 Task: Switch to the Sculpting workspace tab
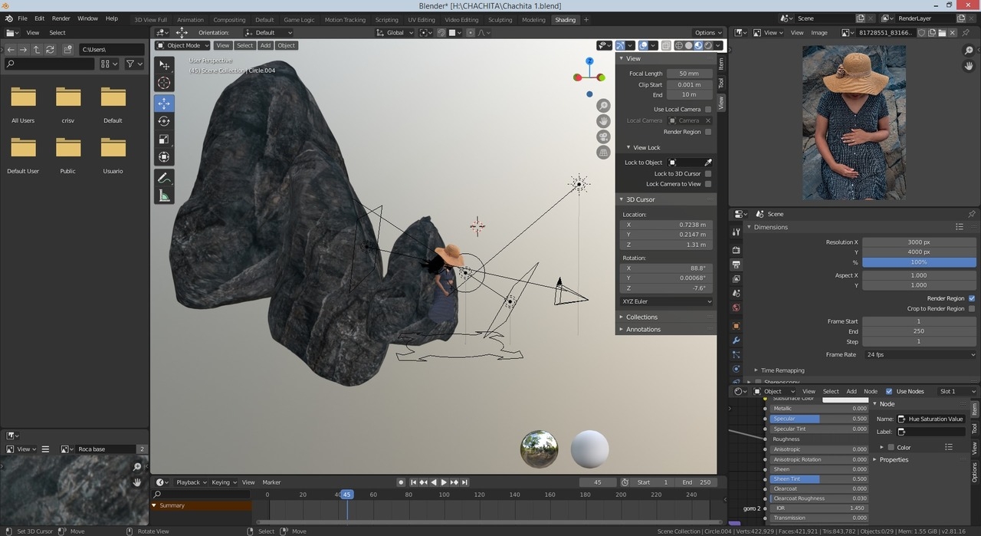coord(500,20)
